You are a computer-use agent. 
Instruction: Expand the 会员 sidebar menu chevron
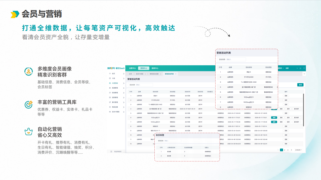(124, 74)
